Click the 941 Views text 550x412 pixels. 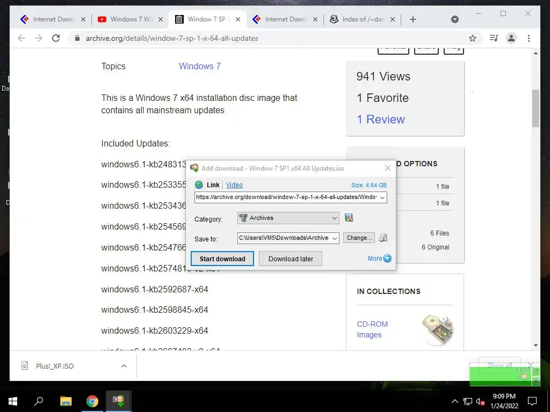(x=383, y=76)
